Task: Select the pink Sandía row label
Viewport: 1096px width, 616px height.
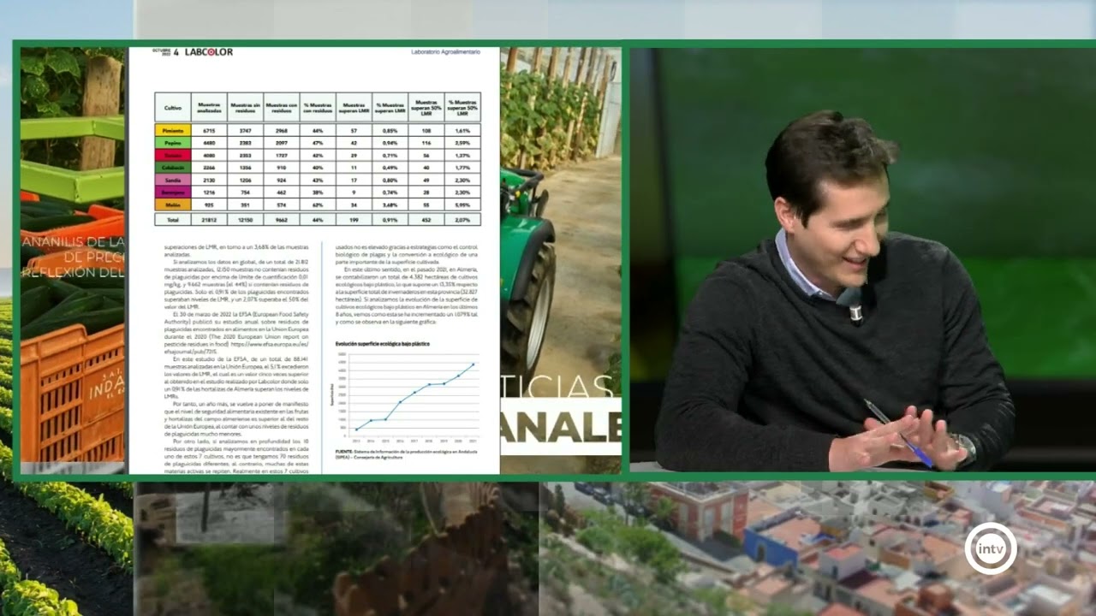Action: tap(172, 181)
